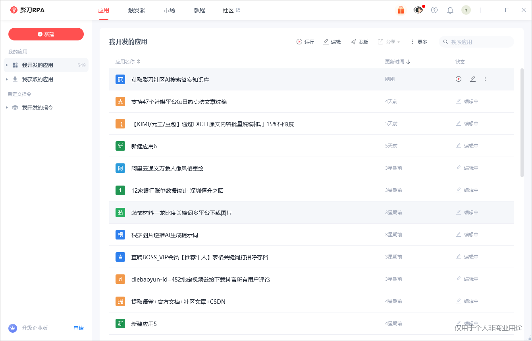Expand the 我开发的应用 tree node
This screenshot has height=341, width=532.
pos(7,65)
